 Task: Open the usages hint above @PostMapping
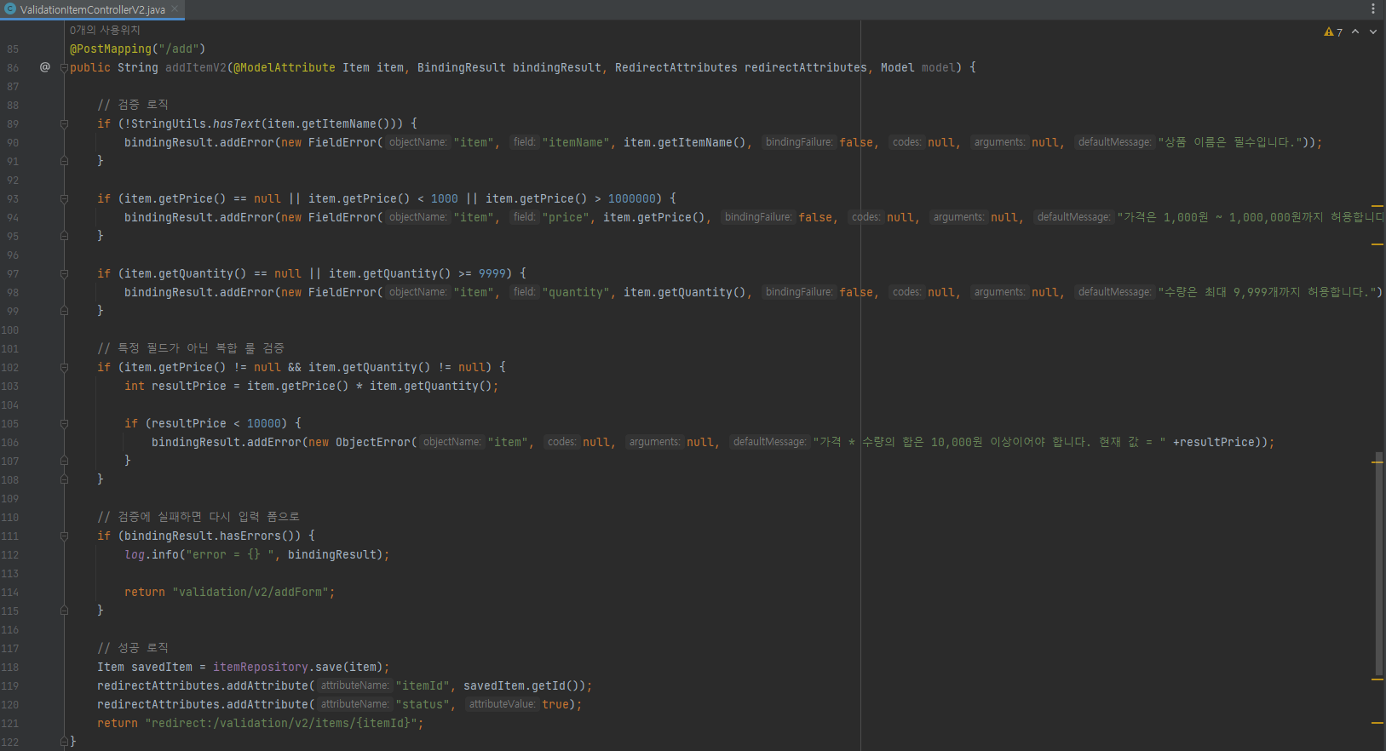[x=105, y=30]
